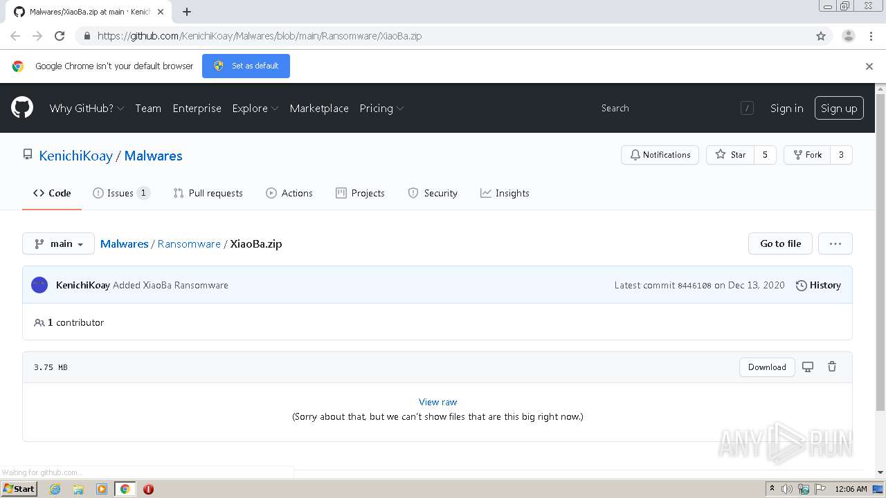
Task: Click the Start button
Action: [x=19, y=489]
